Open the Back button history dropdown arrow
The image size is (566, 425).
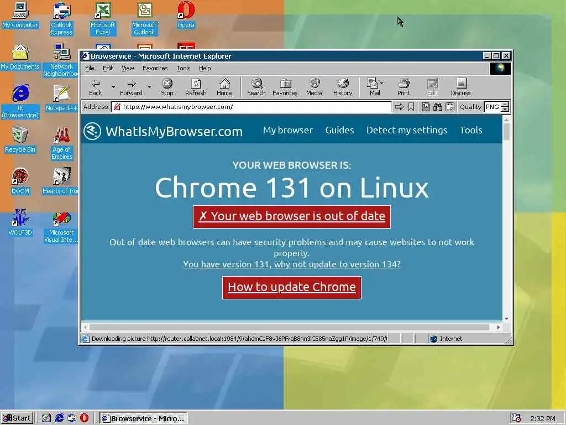point(113,87)
